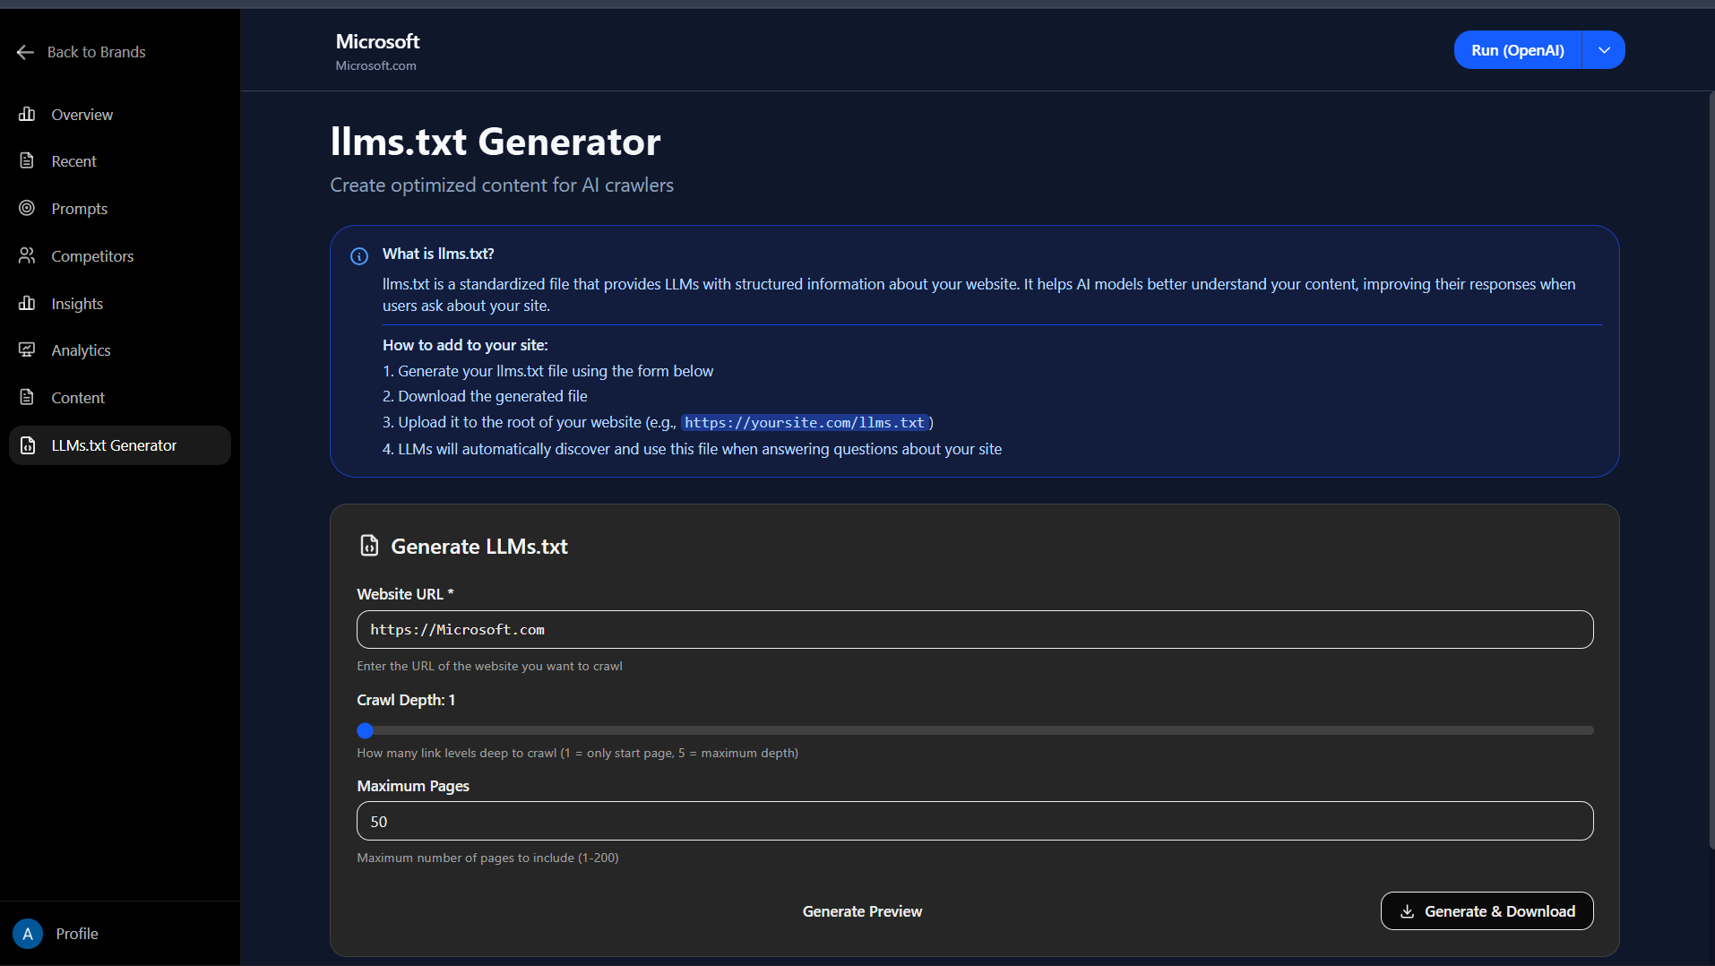The height and width of the screenshot is (966, 1715).
Task: Click the llms.txt Generator page title
Action: [x=496, y=142]
